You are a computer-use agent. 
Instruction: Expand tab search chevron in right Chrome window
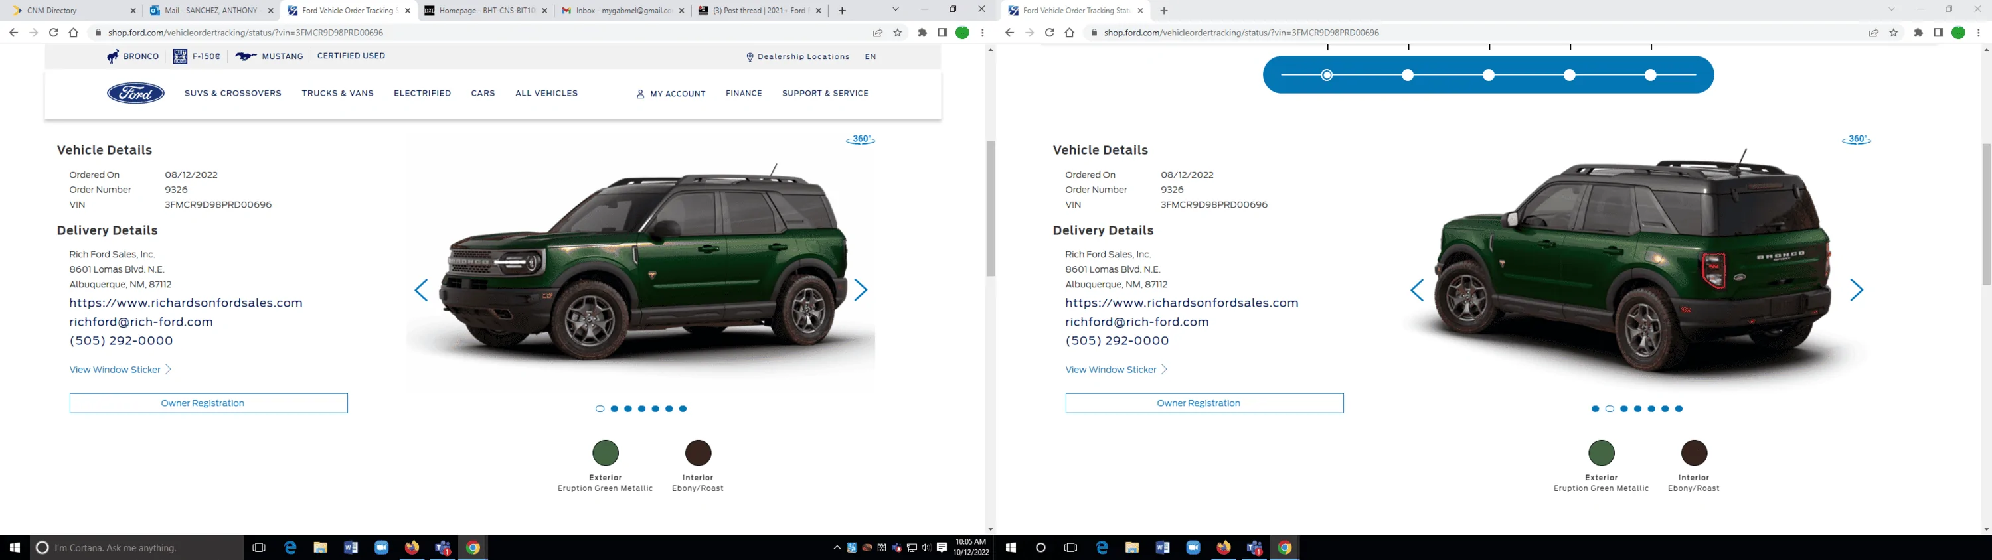point(1892,9)
